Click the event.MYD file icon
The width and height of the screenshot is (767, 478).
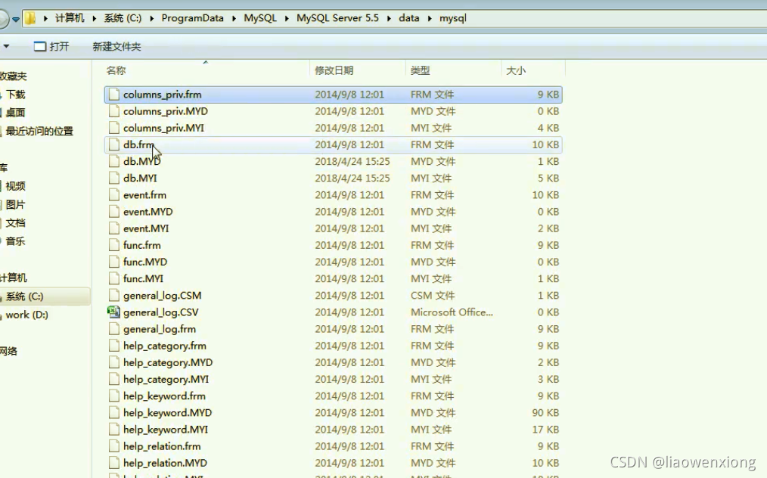click(x=114, y=211)
